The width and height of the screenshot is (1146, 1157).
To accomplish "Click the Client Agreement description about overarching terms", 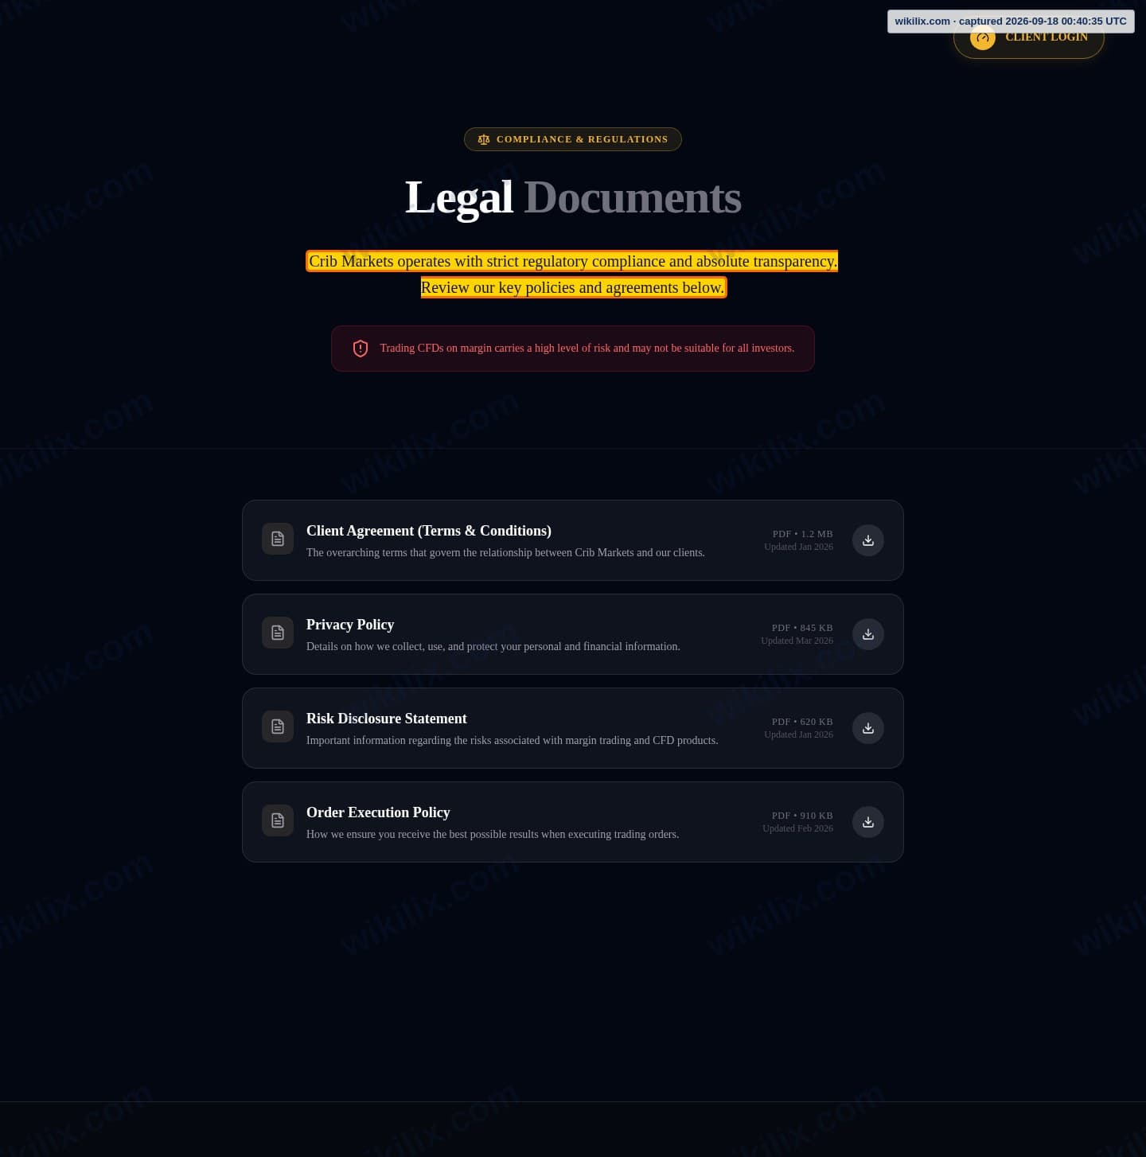I will (x=505, y=552).
